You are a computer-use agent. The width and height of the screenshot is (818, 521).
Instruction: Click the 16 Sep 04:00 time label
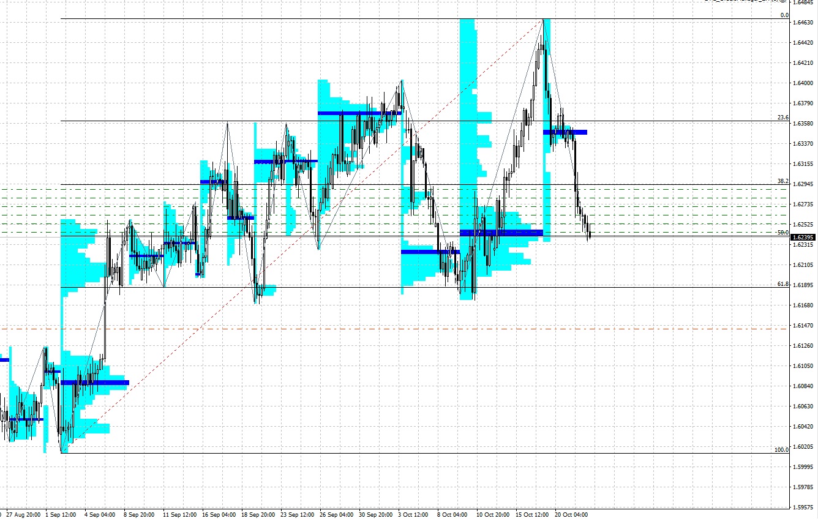pyautogui.click(x=219, y=515)
